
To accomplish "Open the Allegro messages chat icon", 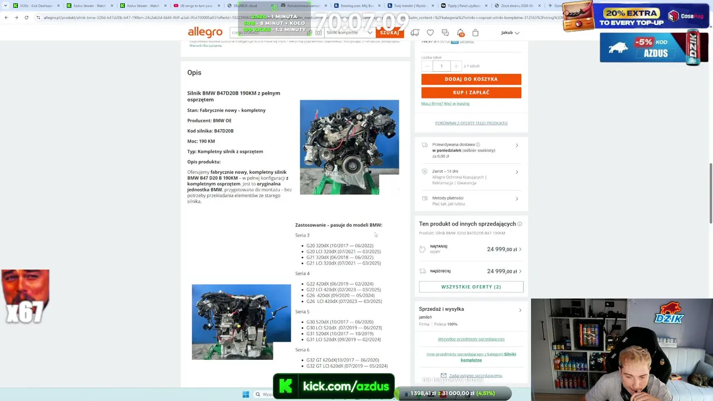I will 445,33.
